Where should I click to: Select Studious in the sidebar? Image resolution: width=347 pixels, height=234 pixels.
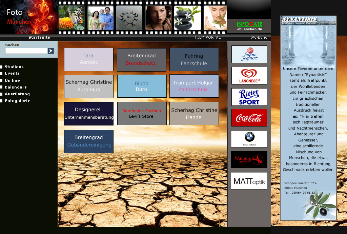[14, 67]
